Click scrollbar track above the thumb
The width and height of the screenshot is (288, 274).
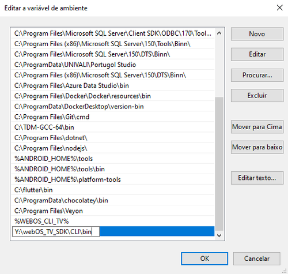click(219, 67)
